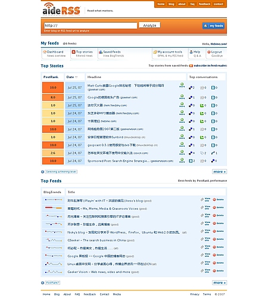Screen dimensions: 268x298
Task: Open the RSS subscribe icon next to 'subscribe in feed reader'
Action: coord(191,66)
